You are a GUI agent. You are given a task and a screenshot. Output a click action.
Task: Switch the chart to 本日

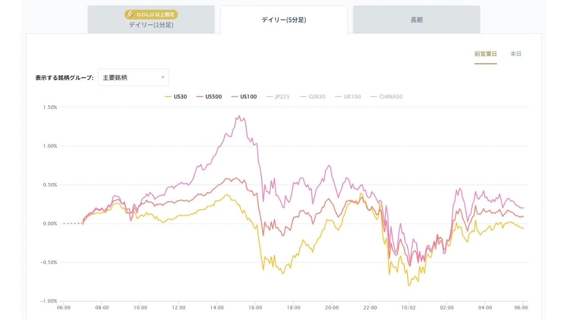(x=516, y=54)
